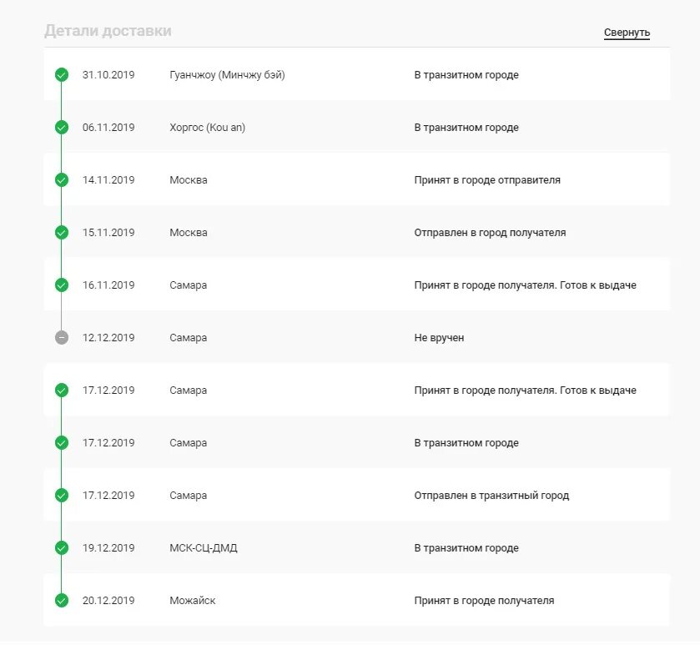Click the Детали доставки heading
Image resolution: width=700 pixels, height=645 pixels.
tap(108, 31)
